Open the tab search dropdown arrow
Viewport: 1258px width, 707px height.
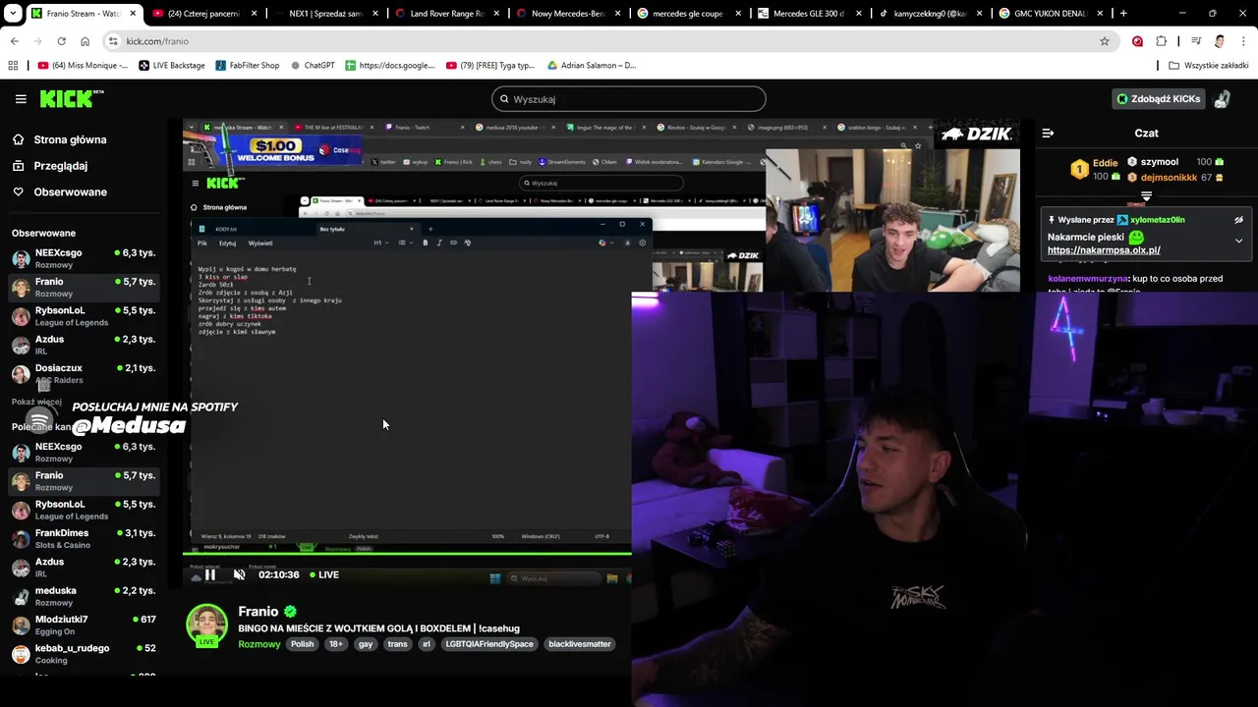click(x=14, y=14)
